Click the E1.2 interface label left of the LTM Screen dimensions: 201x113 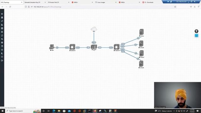(88, 47)
